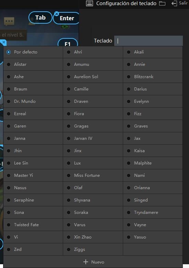The height and width of the screenshot is (268, 189).
Task: Select the Fizz profile
Action: 153,114
